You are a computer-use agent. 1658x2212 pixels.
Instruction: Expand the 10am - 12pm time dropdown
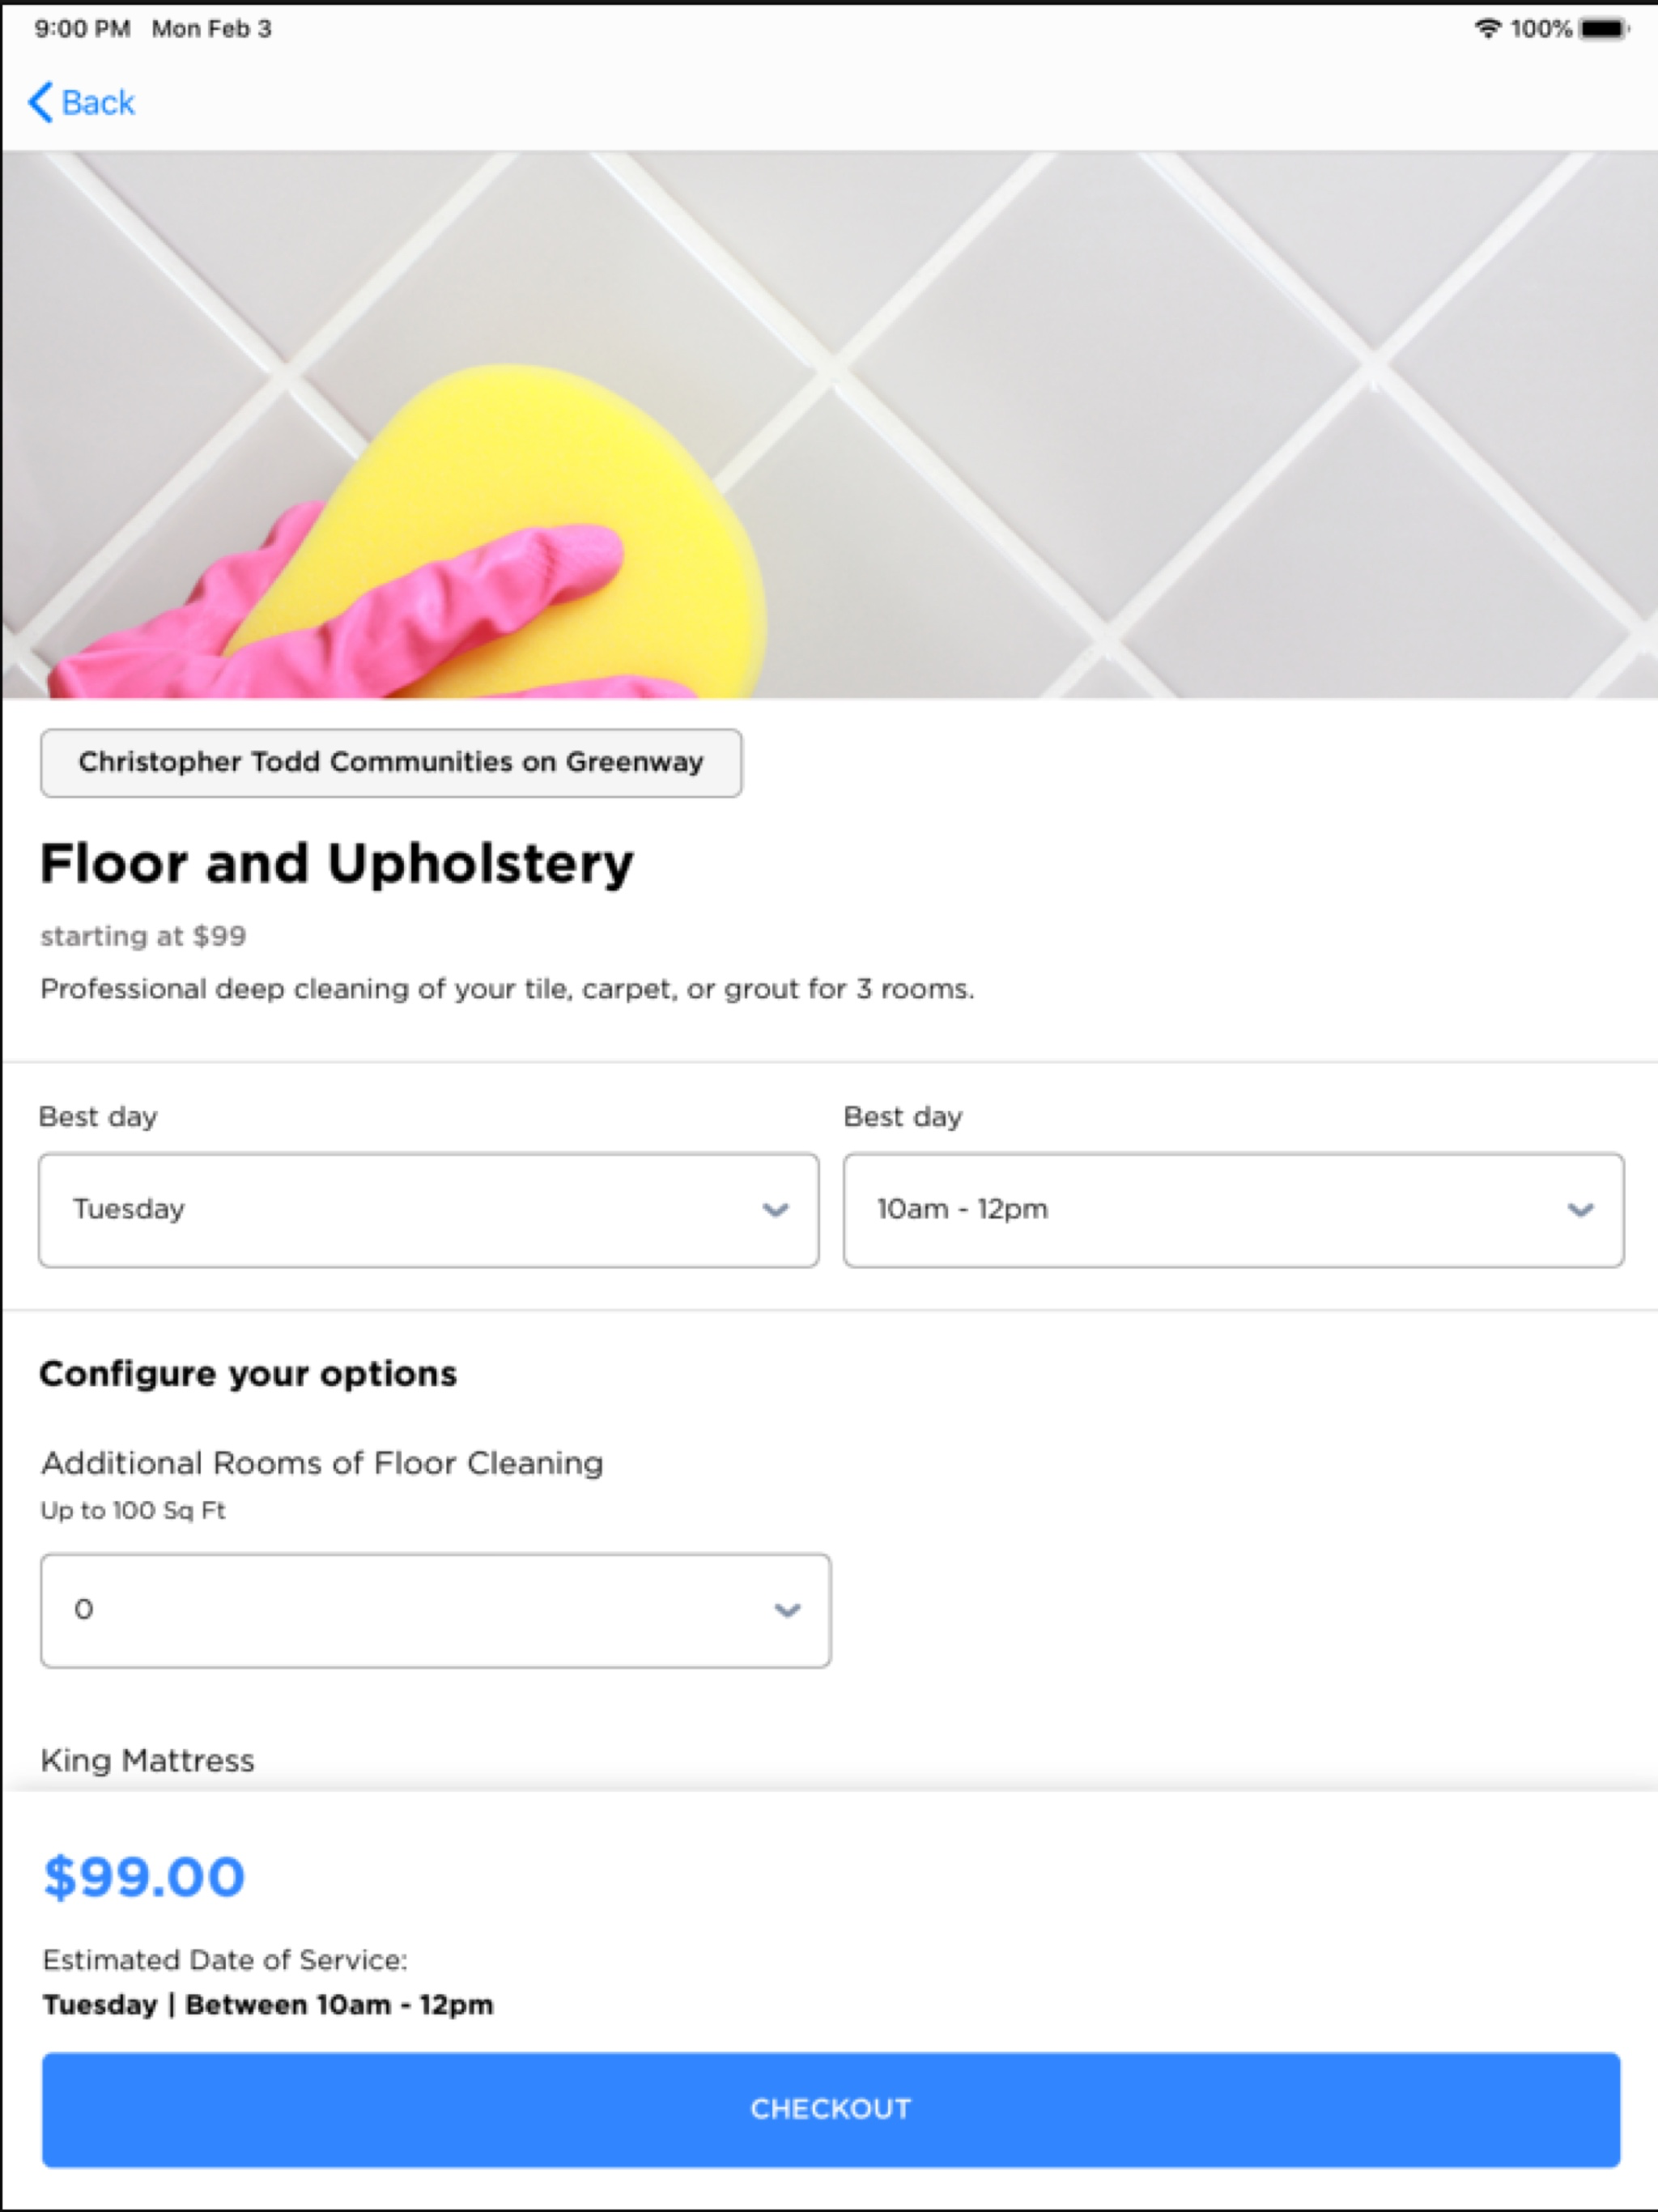click(1233, 1210)
